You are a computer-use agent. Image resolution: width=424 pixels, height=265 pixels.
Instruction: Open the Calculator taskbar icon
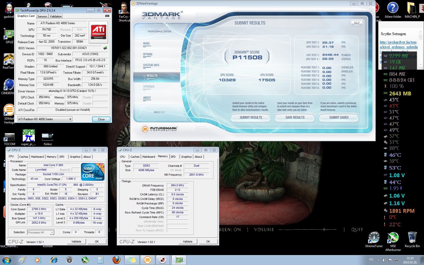(100, 260)
